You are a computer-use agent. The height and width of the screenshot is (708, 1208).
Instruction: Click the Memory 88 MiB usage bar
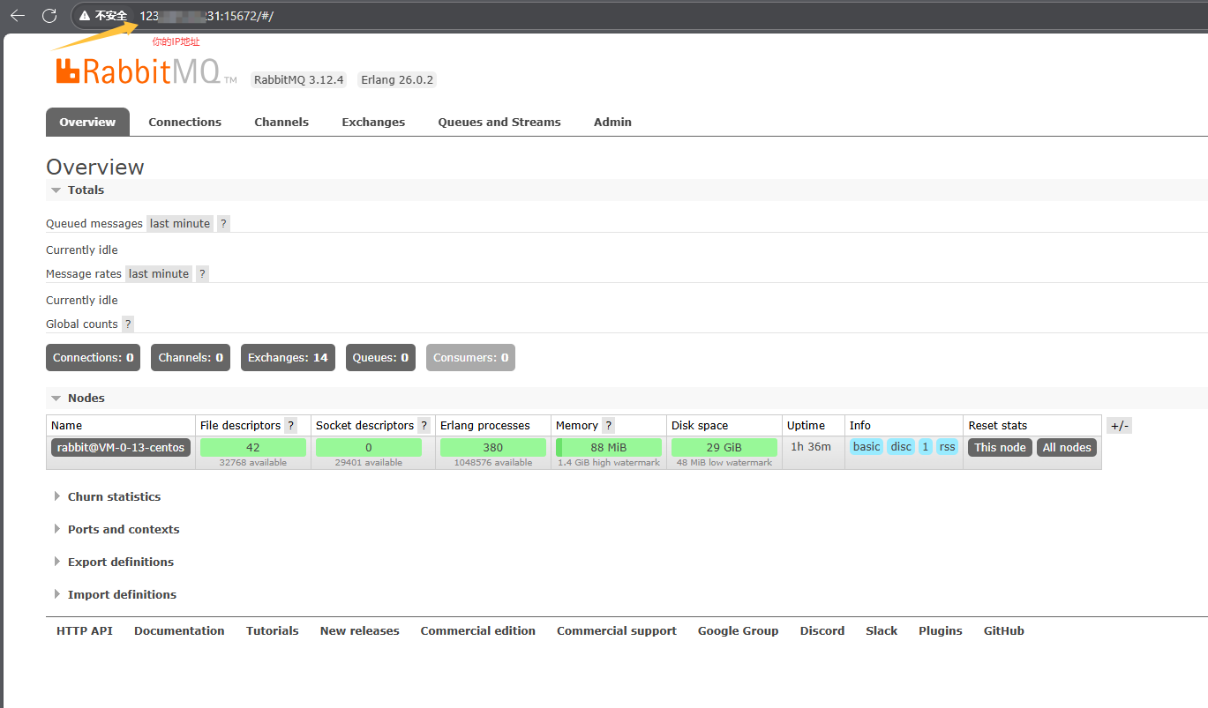609,447
